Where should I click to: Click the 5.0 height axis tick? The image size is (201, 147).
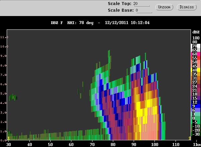click(3, 94)
